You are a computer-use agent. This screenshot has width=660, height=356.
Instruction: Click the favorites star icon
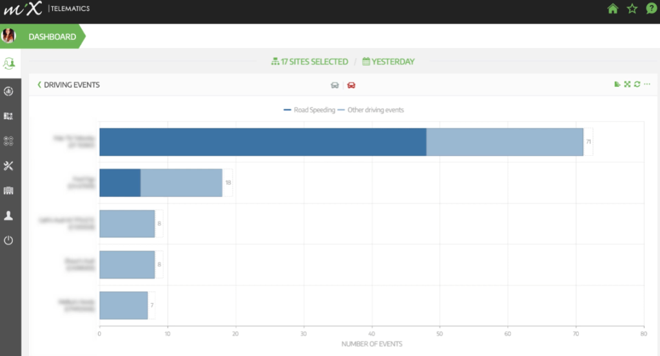point(632,9)
